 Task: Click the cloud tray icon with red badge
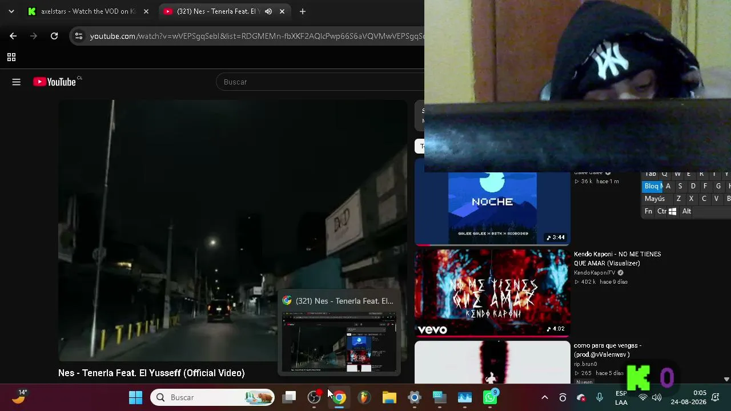581,397
